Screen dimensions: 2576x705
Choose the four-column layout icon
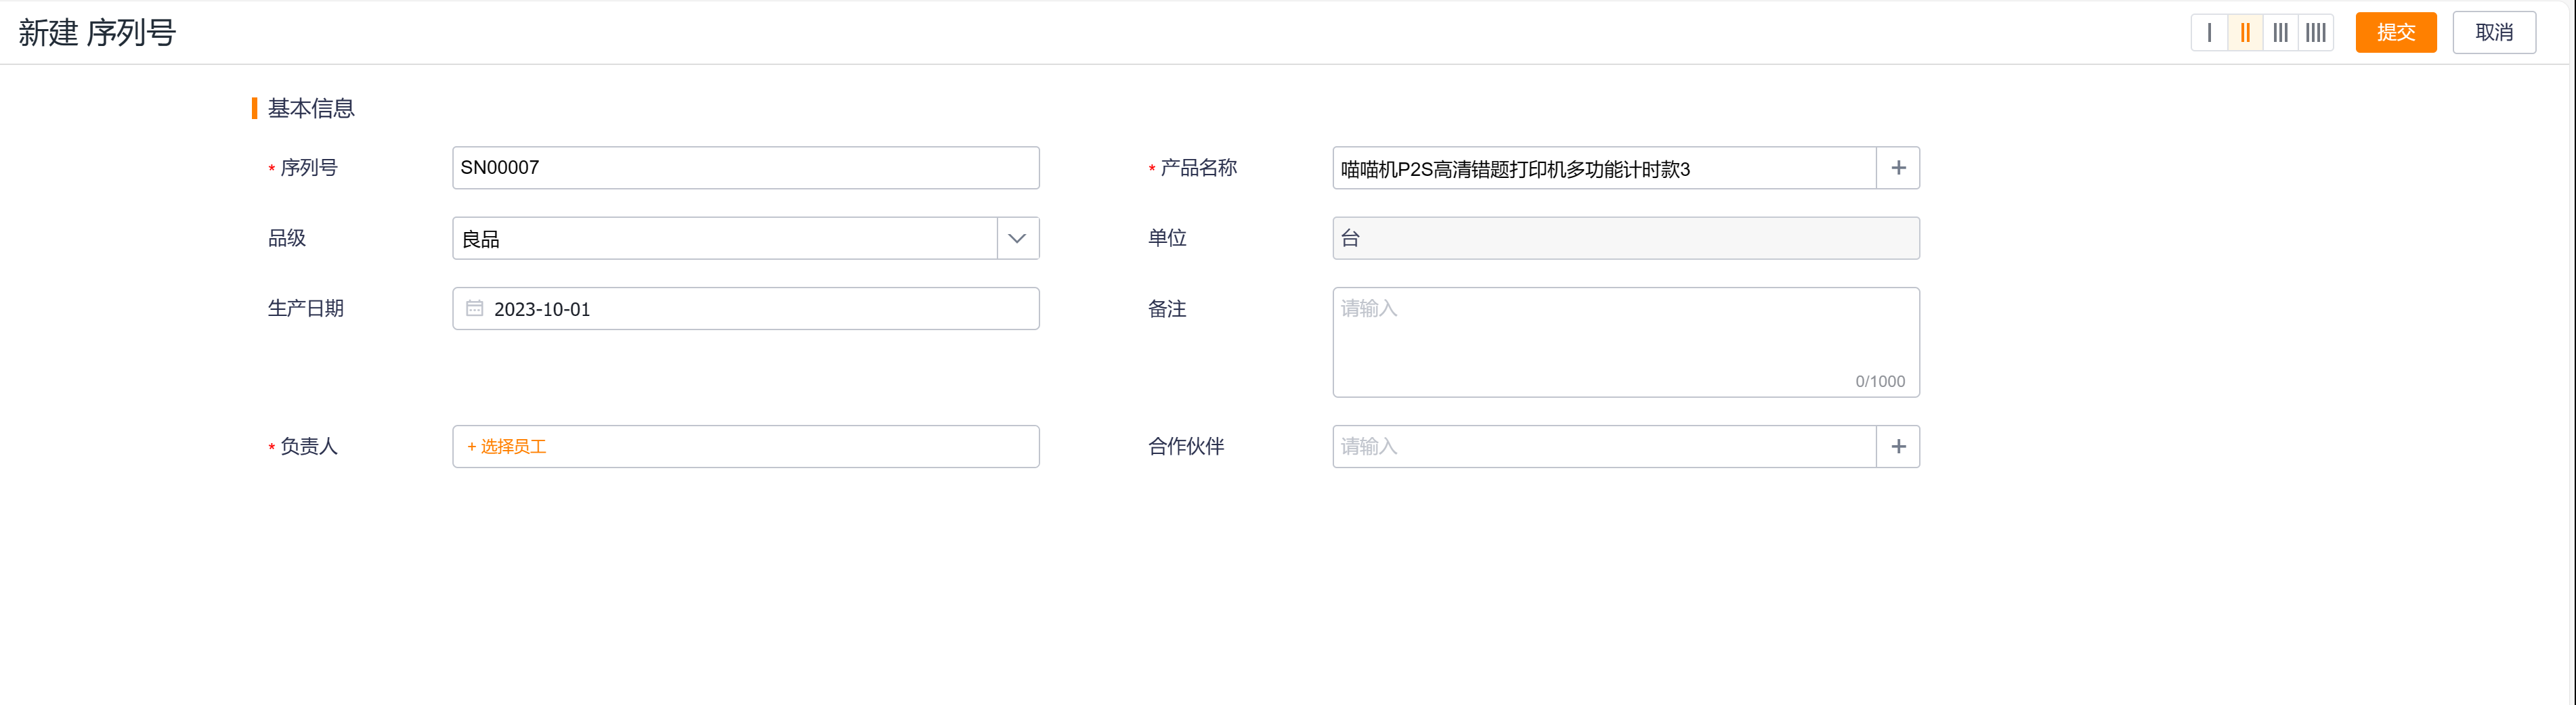(2316, 33)
